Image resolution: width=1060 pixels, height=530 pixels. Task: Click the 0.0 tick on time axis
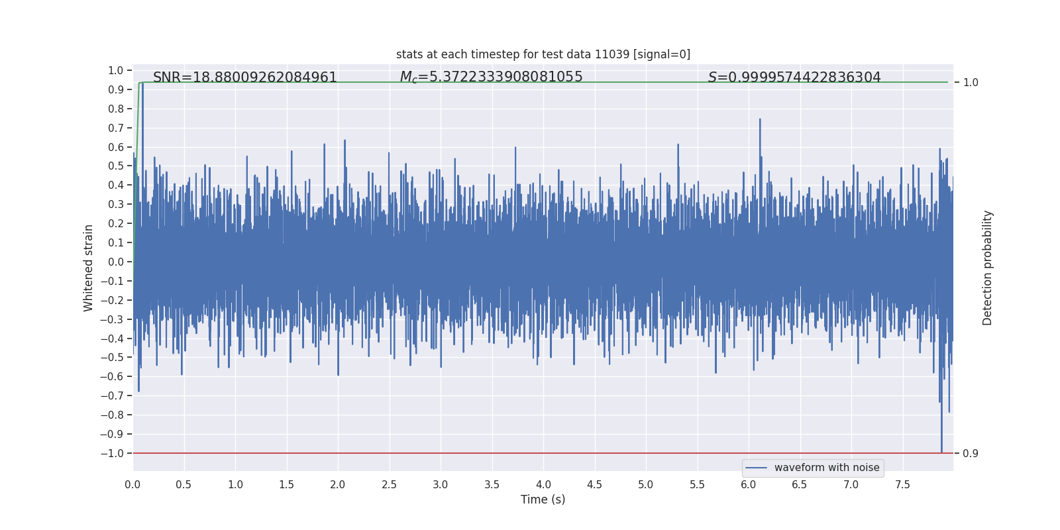(x=132, y=485)
